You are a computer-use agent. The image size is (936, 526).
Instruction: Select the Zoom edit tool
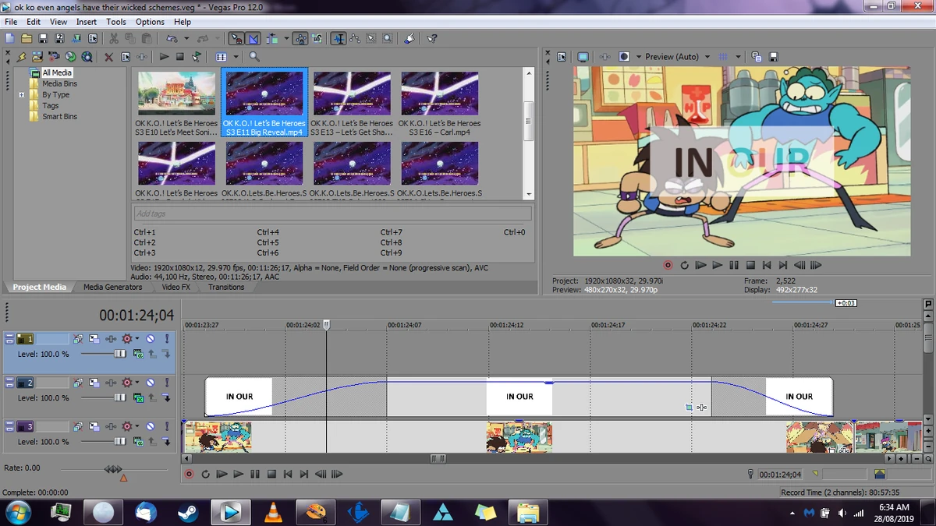pos(388,38)
